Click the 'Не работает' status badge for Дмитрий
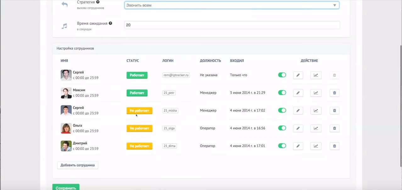Image resolution: width=402 pixels, height=190 pixels. point(139,146)
